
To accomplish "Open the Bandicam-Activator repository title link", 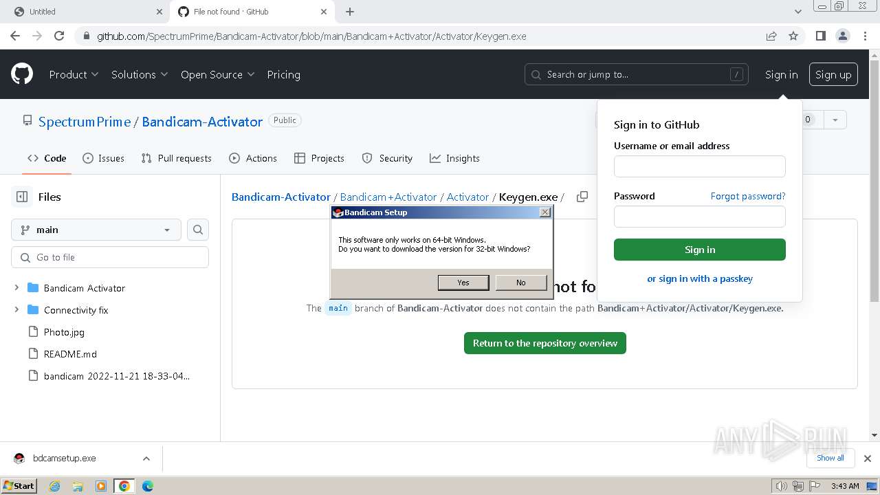I will (x=202, y=122).
